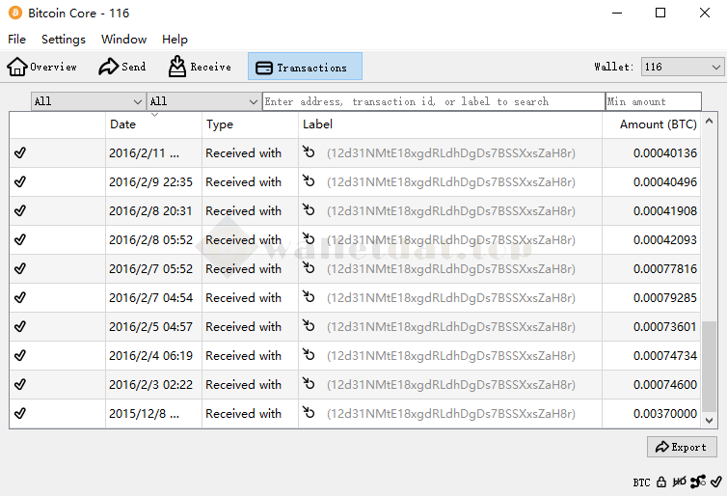Open the Settings menu
The height and width of the screenshot is (496, 727).
click(x=64, y=40)
